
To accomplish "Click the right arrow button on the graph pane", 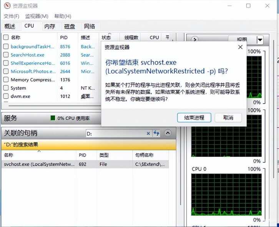I will pyautogui.click(x=194, y=39).
